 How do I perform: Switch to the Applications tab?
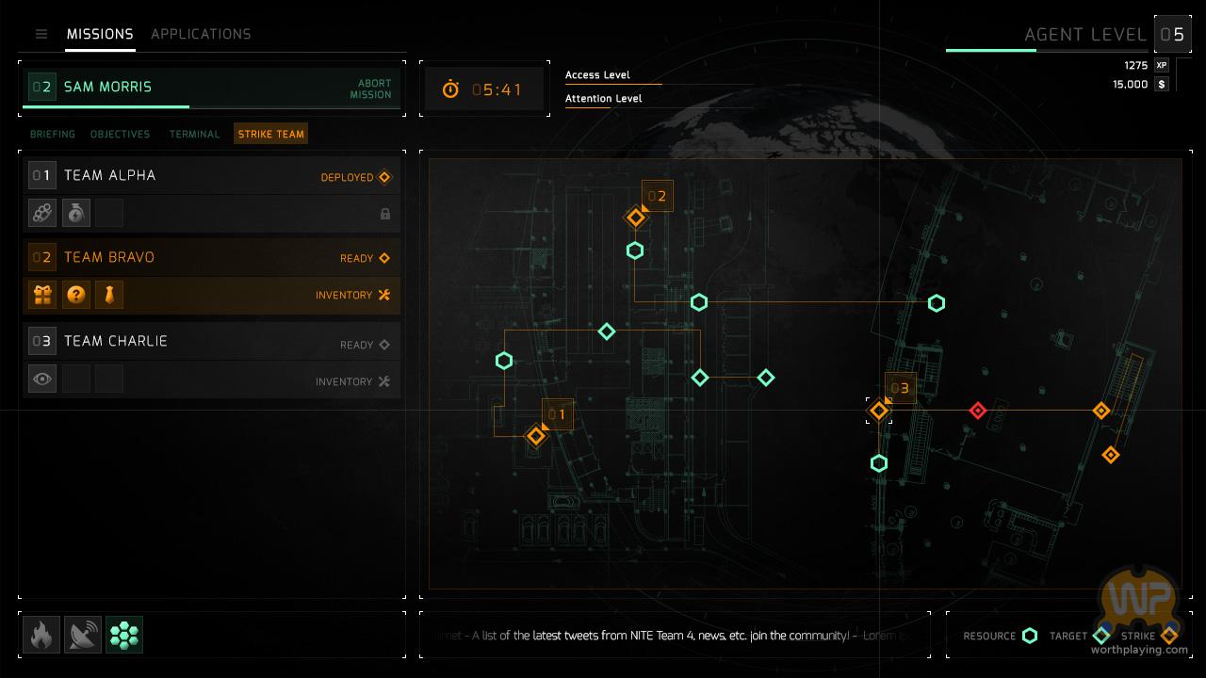click(201, 34)
